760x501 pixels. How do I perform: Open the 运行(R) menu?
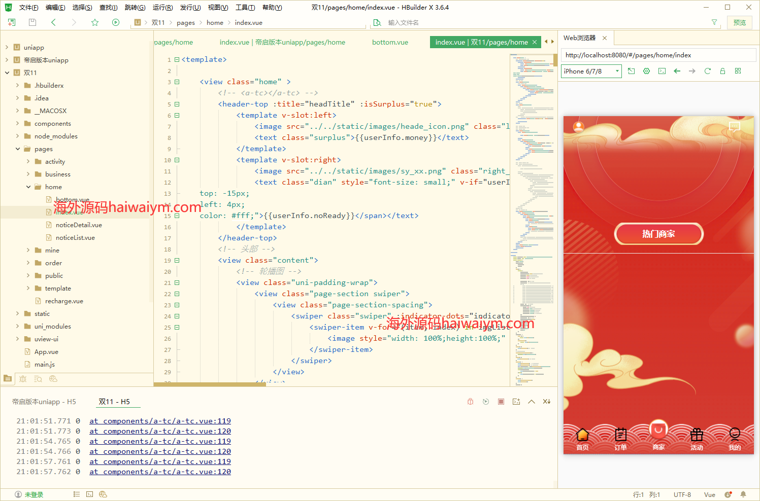[x=162, y=7]
